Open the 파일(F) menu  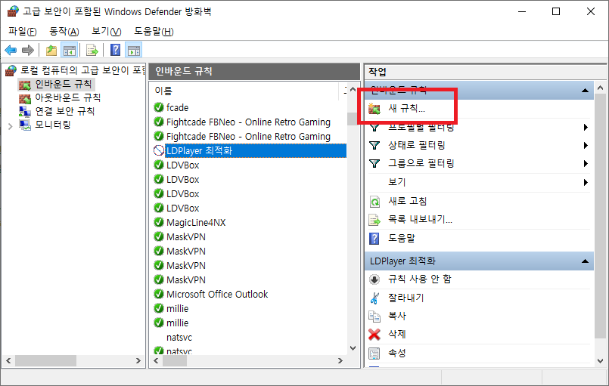23,32
